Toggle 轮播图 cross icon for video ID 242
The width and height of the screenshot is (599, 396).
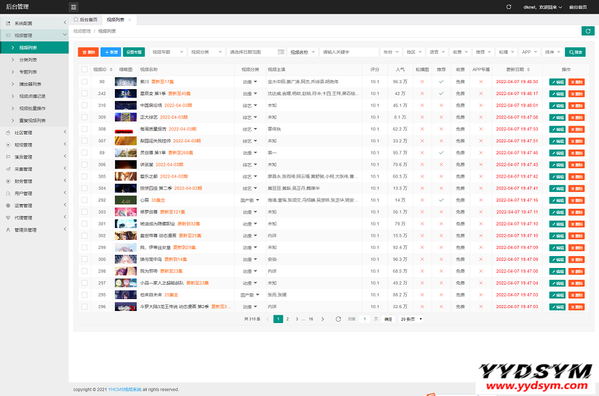(422, 93)
